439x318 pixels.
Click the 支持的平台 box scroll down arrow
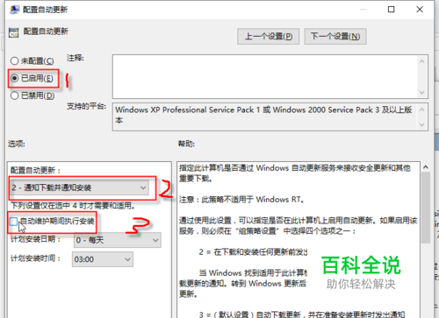(x=422, y=124)
